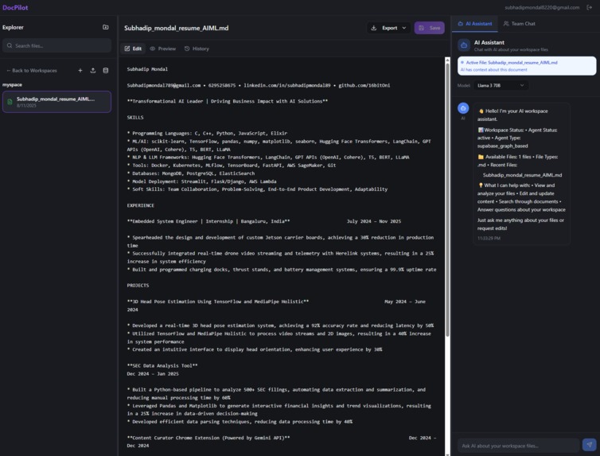Go Back to Workspaces
This screenshot has height=456, width=600.
tap(32, 70)
